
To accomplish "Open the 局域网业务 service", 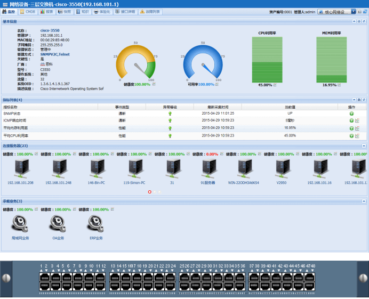I will tap(20, 228).
